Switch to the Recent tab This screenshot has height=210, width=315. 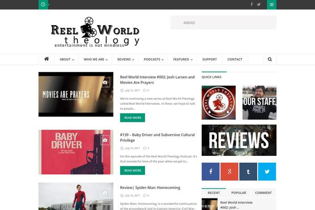tap(214, 193)
